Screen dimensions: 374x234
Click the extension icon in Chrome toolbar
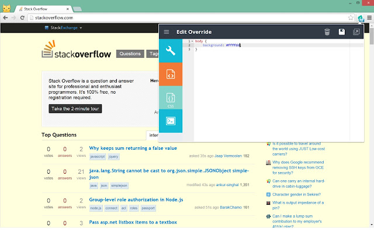pos(361,18)
